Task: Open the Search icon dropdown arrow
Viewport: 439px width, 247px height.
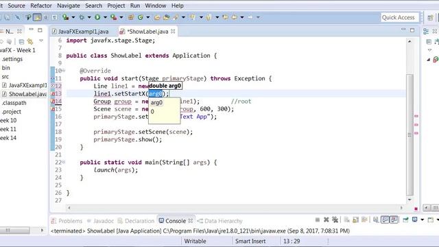Action: [x=183, y=17]
